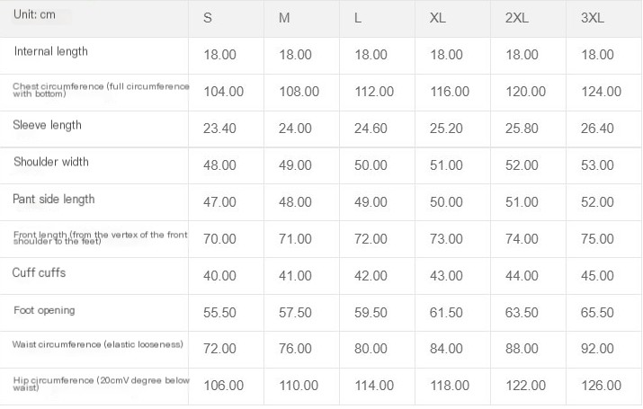Click the 71.00 front length cell
This screenshot has height=409, width=643.
(295, 239)
